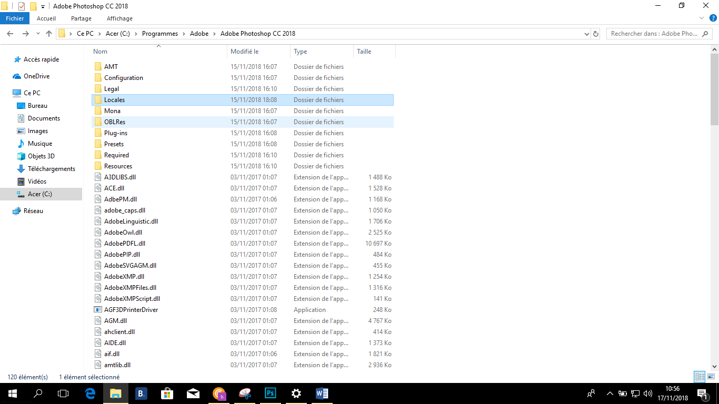Image resolution: width=719 pixels, height=404 pixels.
Task: Open Microsoft Edge from the taskbar
Action: (x=90, y=393)
